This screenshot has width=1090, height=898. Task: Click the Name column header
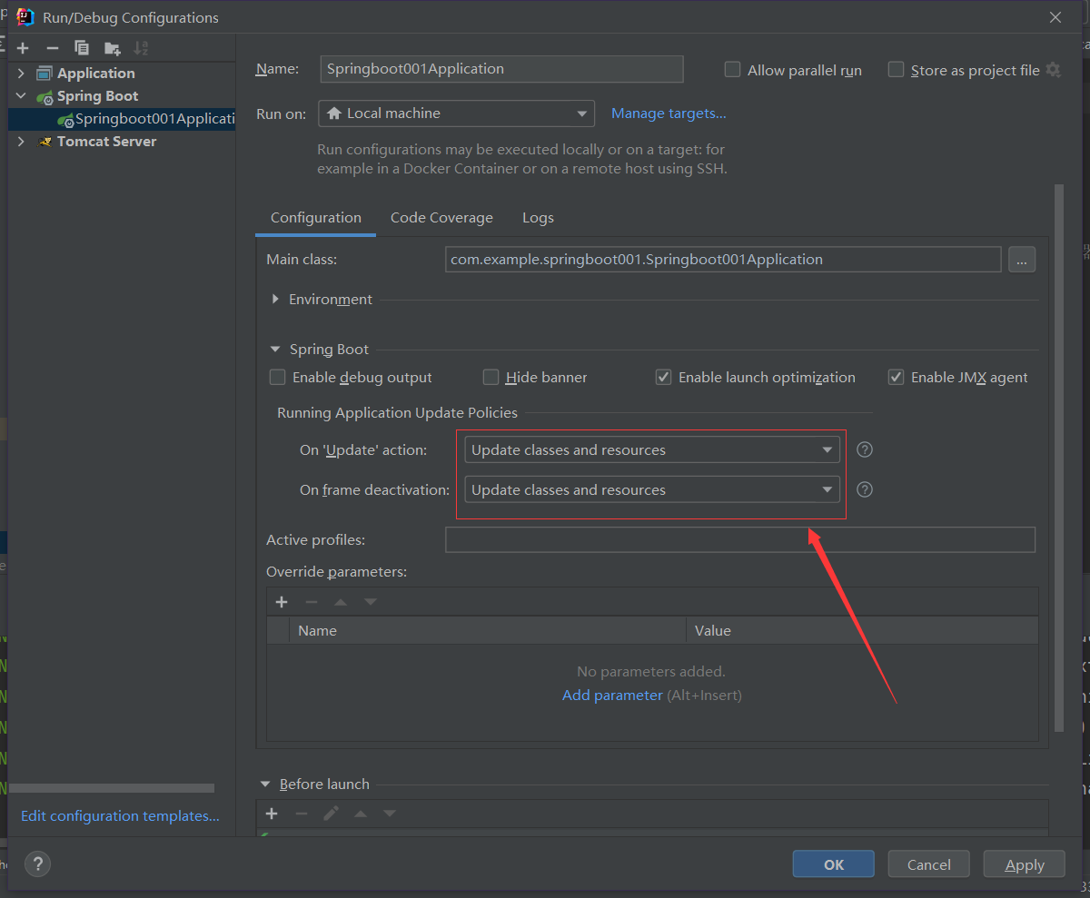pos(487,630)
